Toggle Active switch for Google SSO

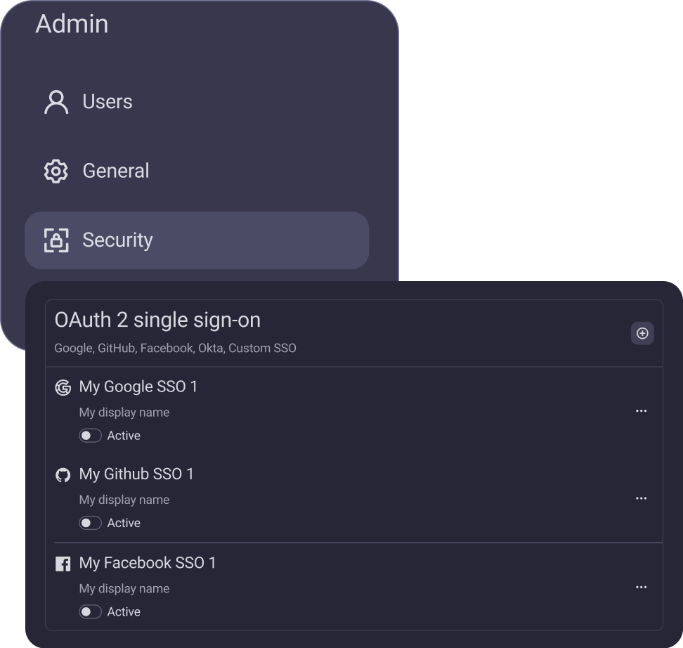(90, 436)
